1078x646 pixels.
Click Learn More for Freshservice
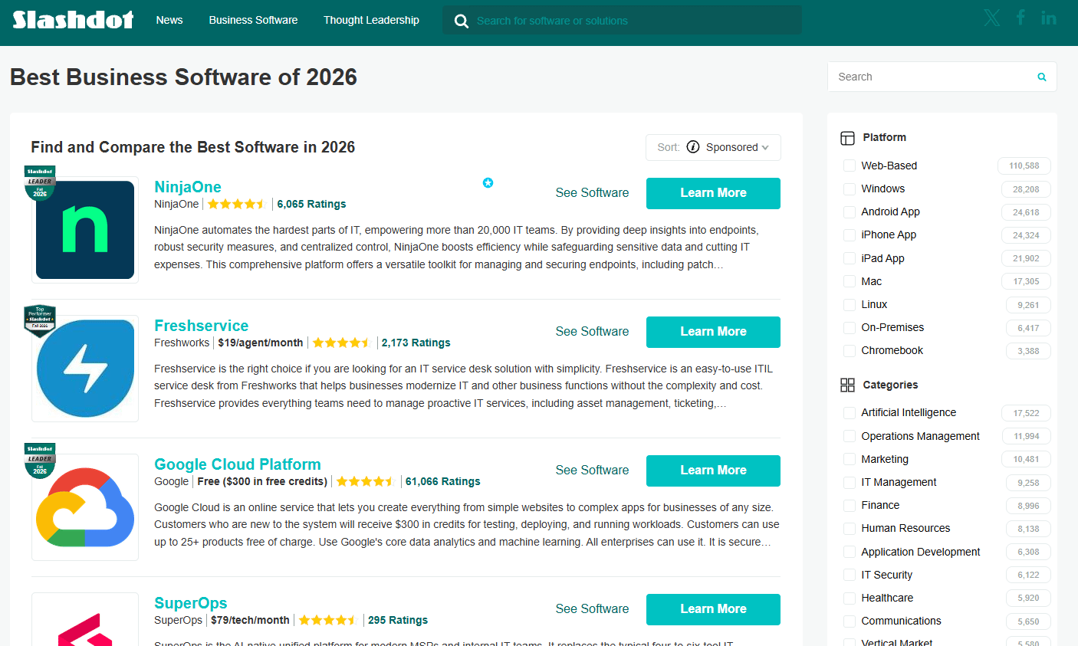click(x=713, y=332)
